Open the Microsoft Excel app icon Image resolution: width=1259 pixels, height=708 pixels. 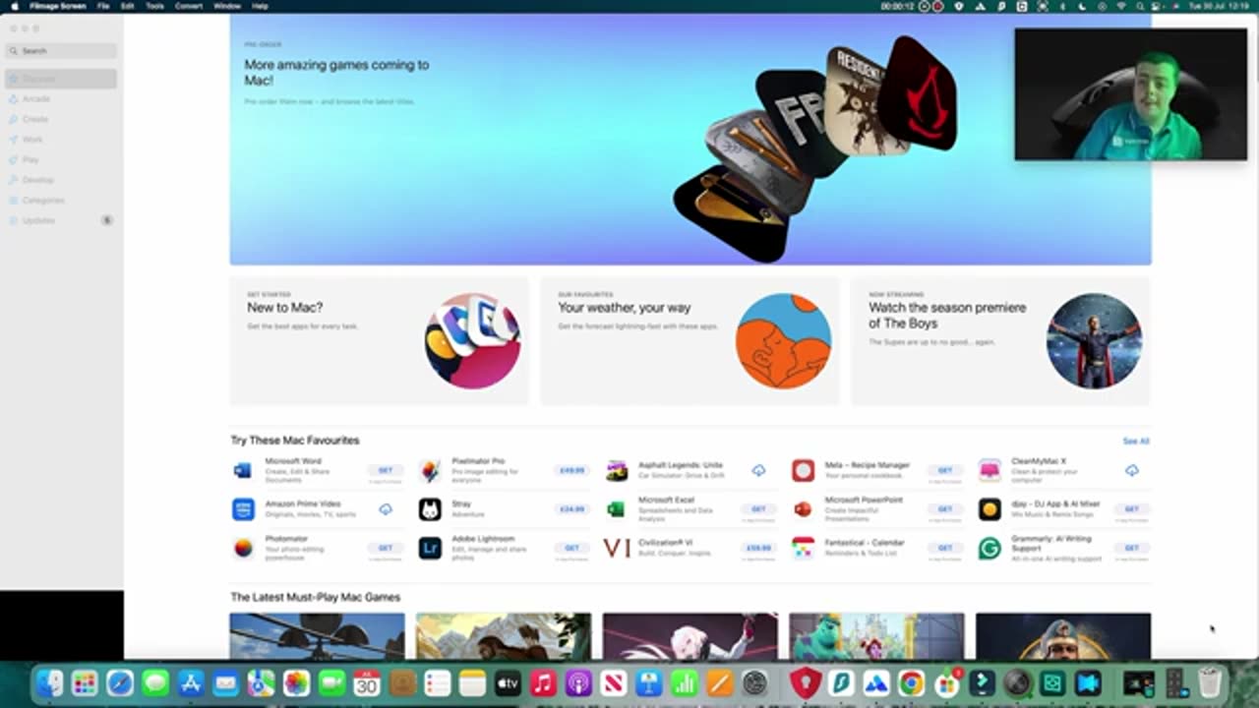(x=617, y=509)
